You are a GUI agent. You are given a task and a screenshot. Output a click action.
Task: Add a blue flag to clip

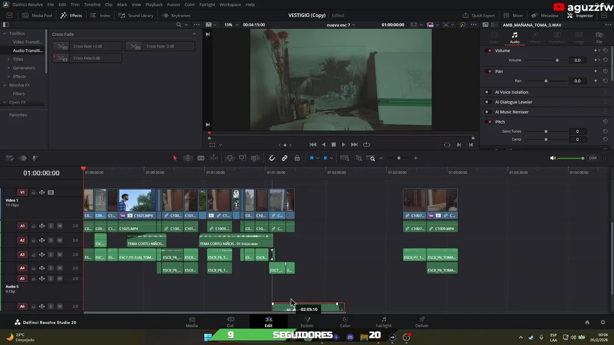tap(311, 158)
